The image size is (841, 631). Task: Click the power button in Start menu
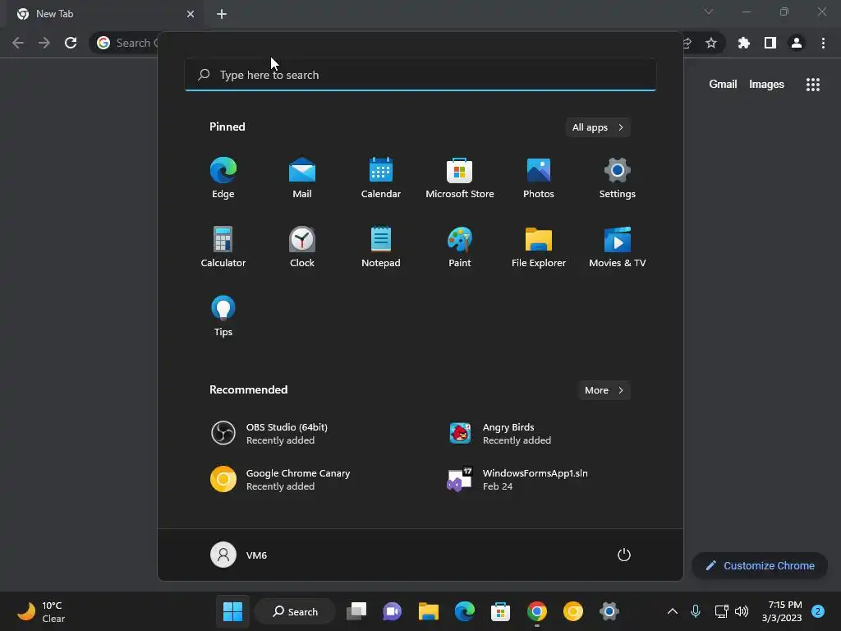(x=624, y=555)
